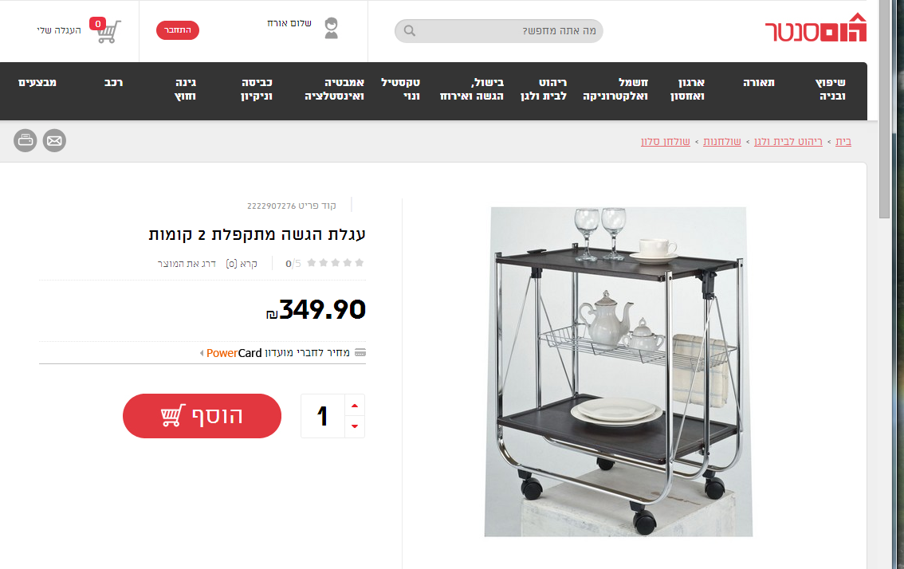Viewport: 904px width, 569px height.
Task: Click the PowerCard club card icon
Action: click(x=360, y=352)
